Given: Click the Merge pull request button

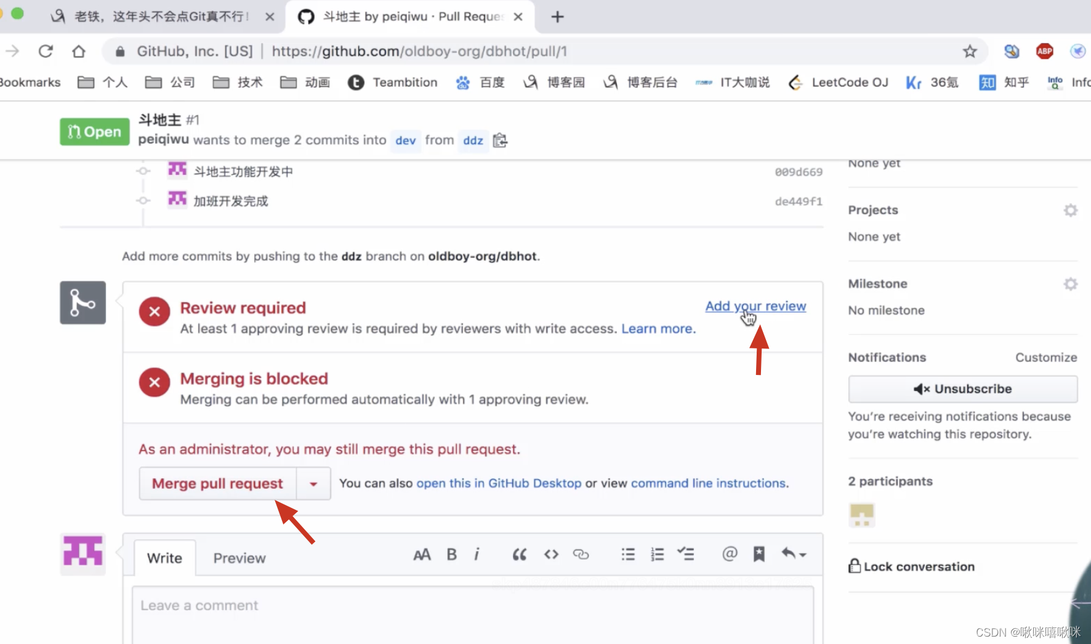Looking at the screenshot, I should (x=217, y=483).
